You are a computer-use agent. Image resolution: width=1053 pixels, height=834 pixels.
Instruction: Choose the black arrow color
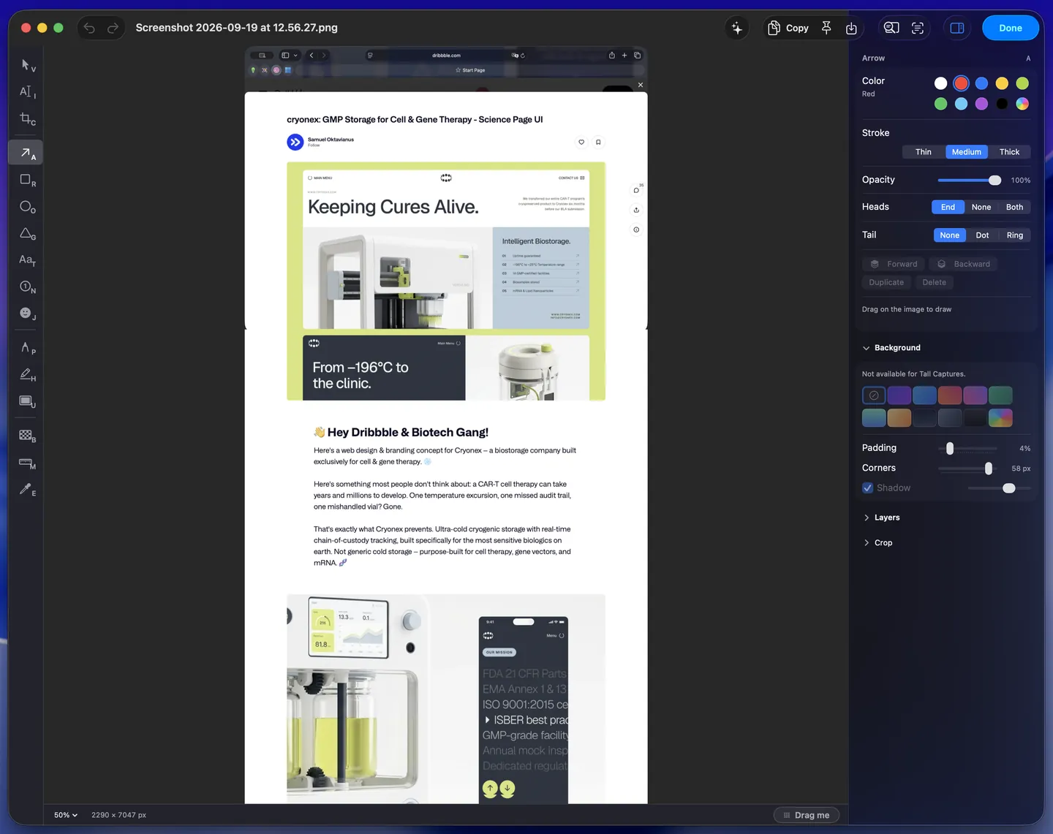(1003, 104)
